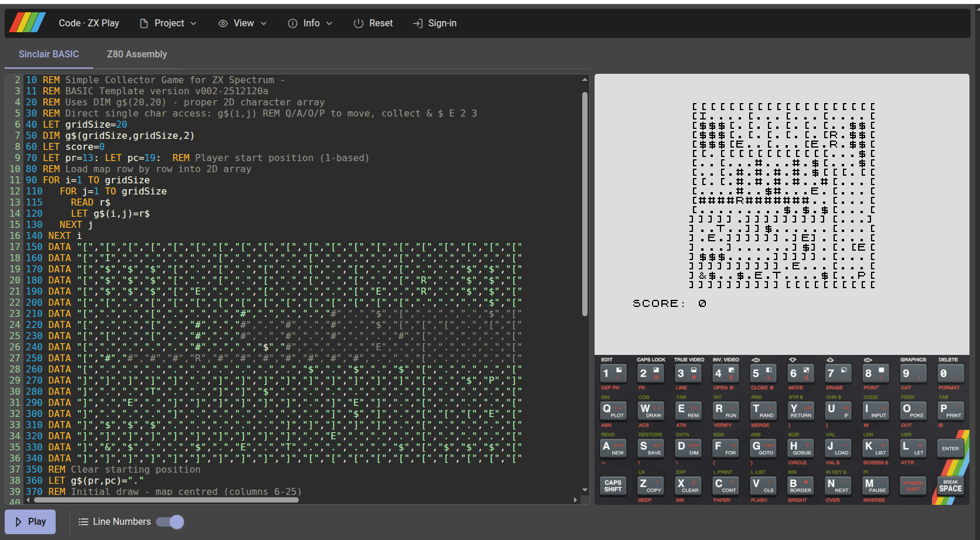The width and height of the screenshot is (980, 540).
Task: Tap the C CONT key
Action: coord(726,486)
